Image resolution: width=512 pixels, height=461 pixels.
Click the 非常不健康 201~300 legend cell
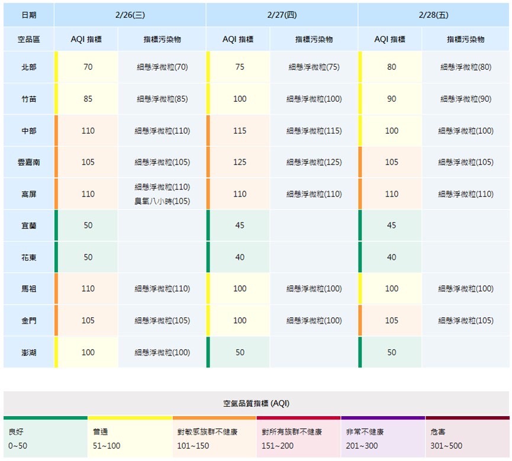383,437
